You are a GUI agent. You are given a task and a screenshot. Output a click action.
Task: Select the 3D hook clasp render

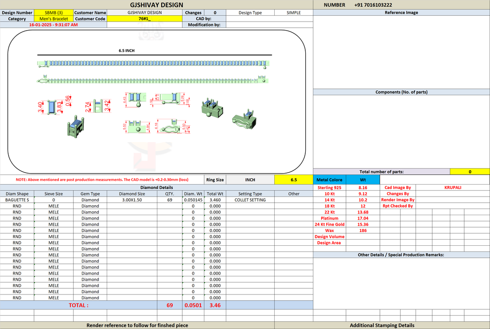pos(245,119)
